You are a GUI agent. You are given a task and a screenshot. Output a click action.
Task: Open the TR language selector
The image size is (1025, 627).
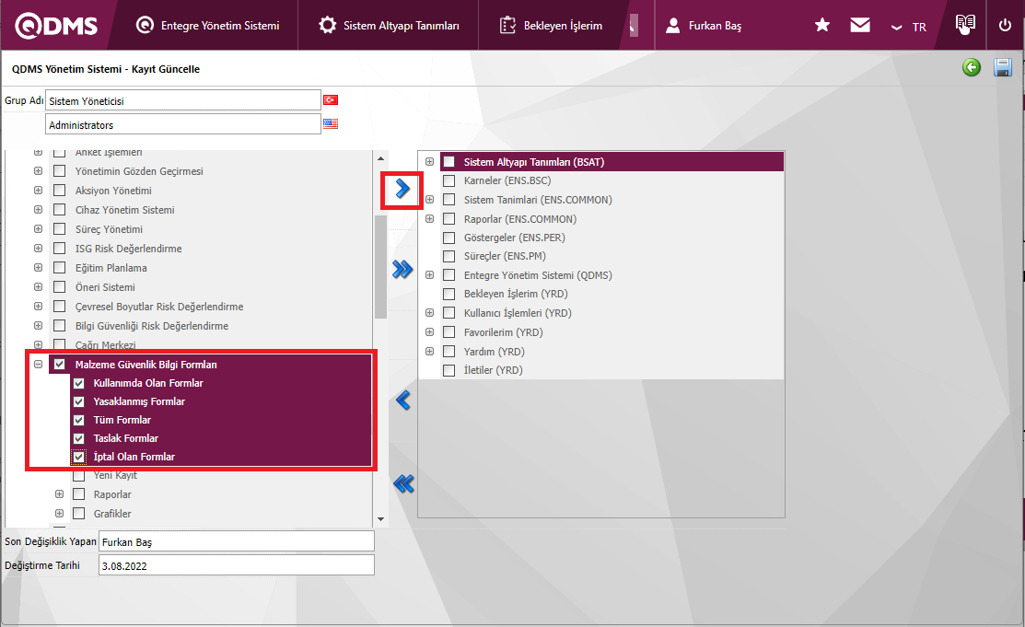pyautogui.click(x=909, y=27)
